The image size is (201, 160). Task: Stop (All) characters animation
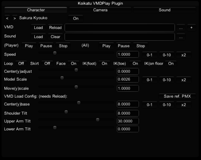141,46
